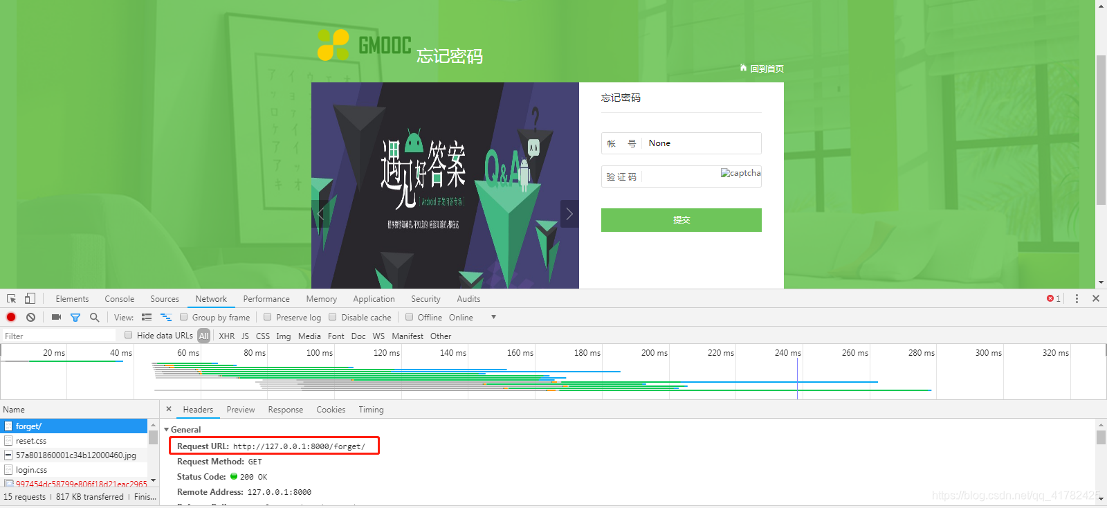This screenshot has width=1107, height=508.
Task: Click the home icon beside 回到首页
Action: [743, 68]
